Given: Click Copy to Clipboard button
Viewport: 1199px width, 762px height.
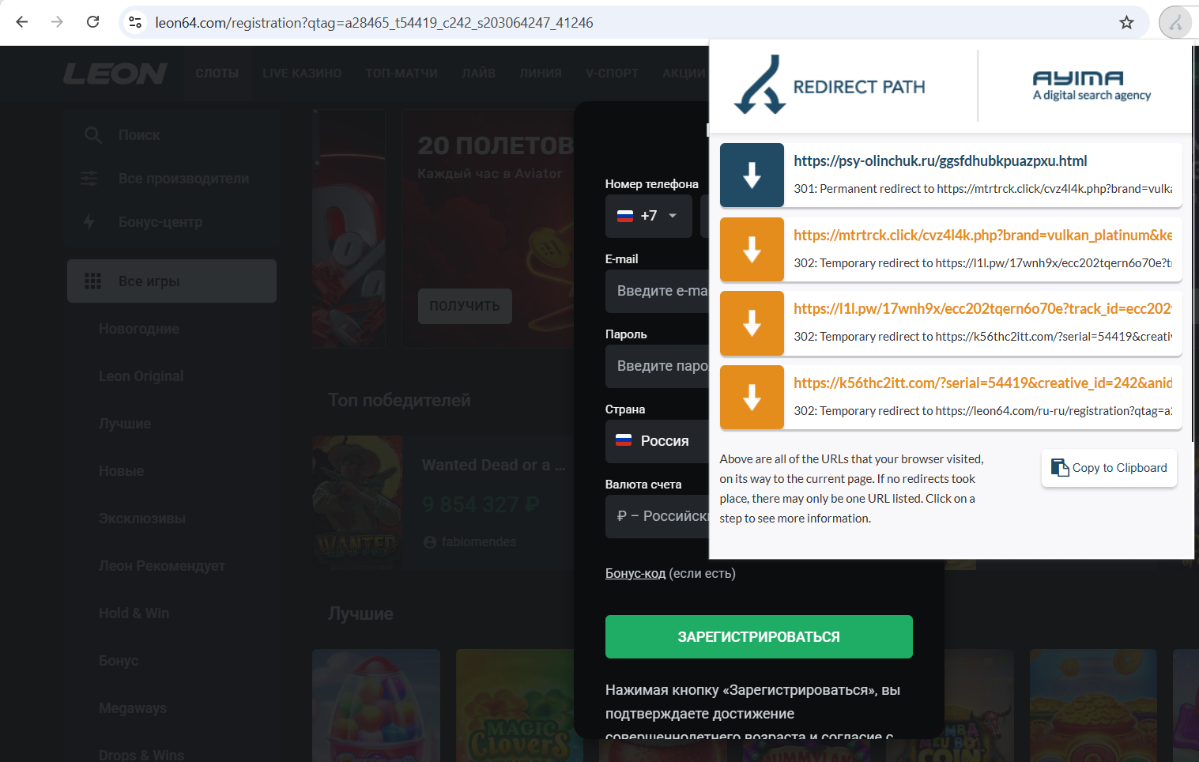Looking at the screenshot, I should [x=1109, y=468].
